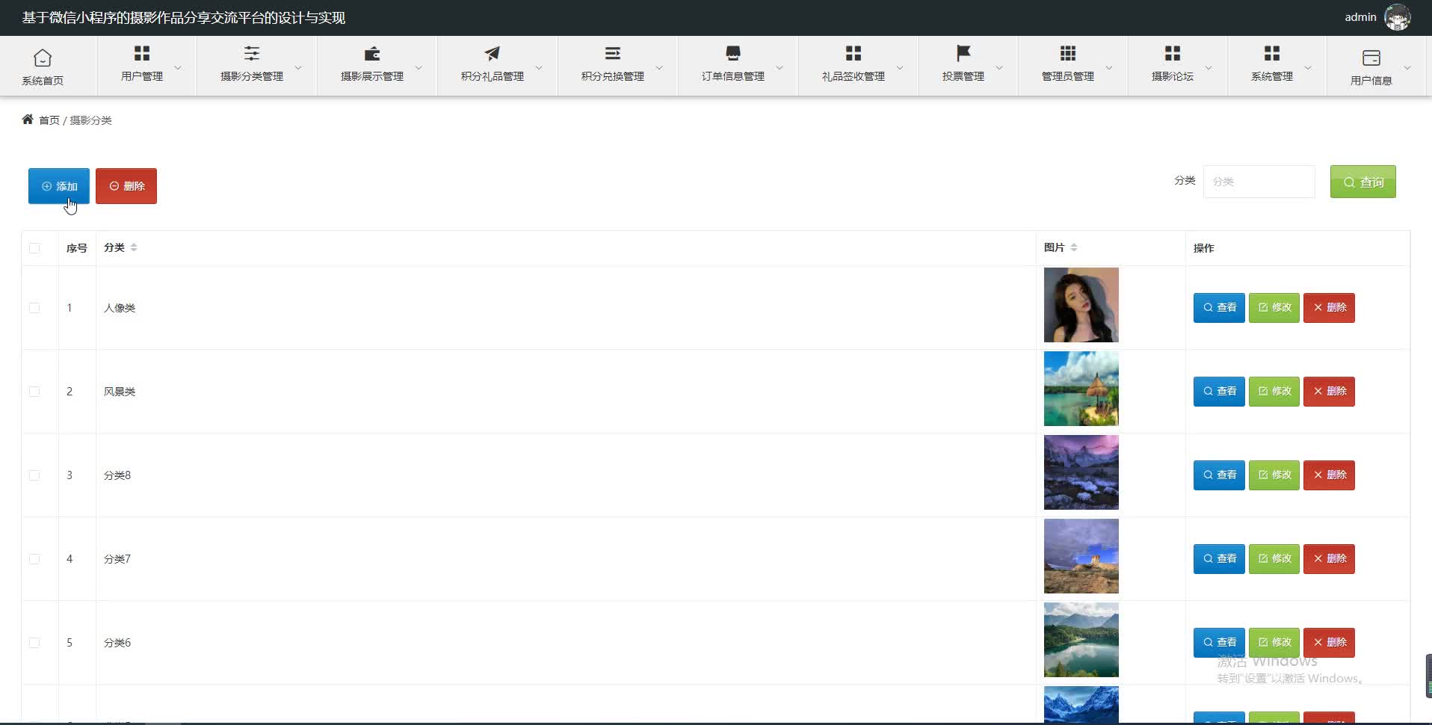Sort the 图片 column with arrows
The width and height of the screenshot is (1432, 725).
point(1074,247)
